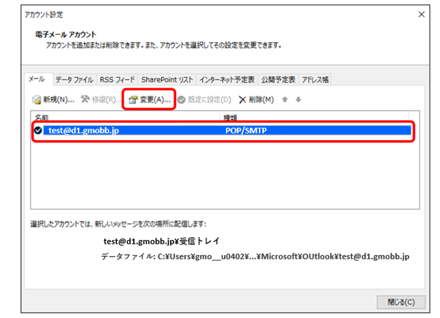Click the test@d1.gmobb.jp¥受信トレイ delivery location text

tap(161, 241)
